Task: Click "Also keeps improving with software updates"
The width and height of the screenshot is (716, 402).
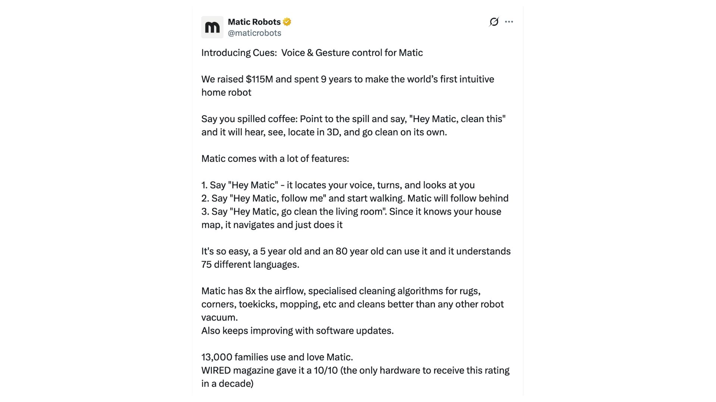Action: point(298,331)
